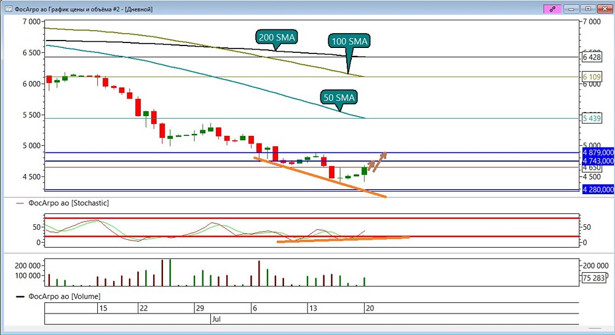Select the 4 879,000 price level label
The image size is (615, 335).
[x=598, y=152]
